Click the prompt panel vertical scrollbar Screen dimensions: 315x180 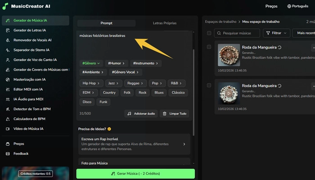[x=193, y=92]
